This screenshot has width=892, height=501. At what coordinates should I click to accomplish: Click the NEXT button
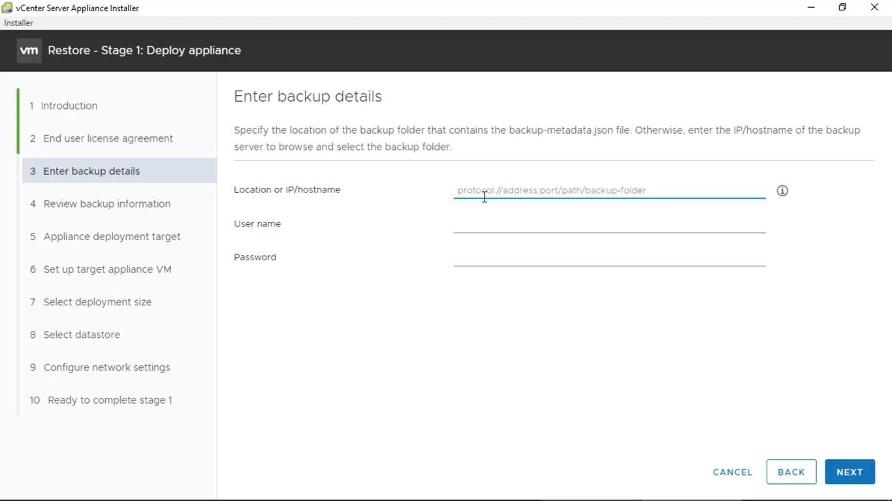coord(850,472)
